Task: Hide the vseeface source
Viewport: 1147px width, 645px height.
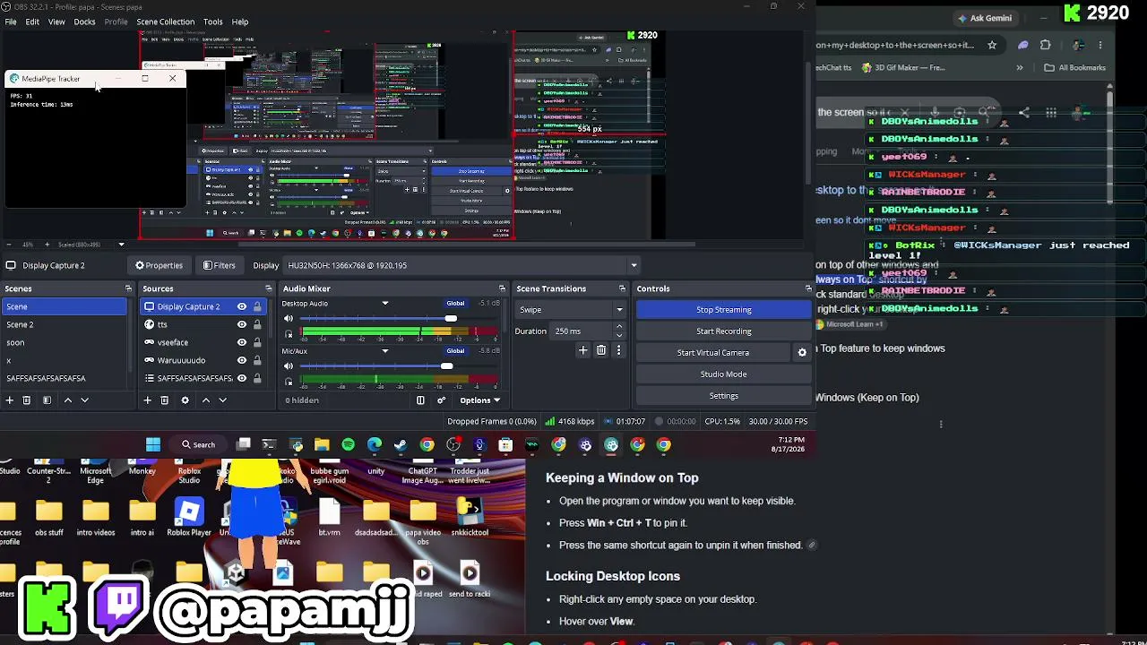Action: pyautogui.click(x=241, y=342)
